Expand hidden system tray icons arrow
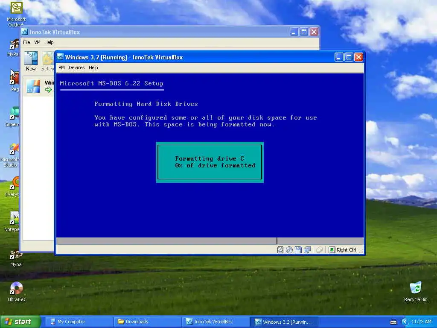 pos(405,322)
